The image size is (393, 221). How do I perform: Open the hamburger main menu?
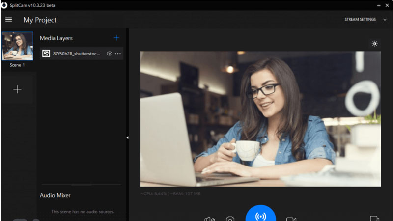click(x=8, y=20)
